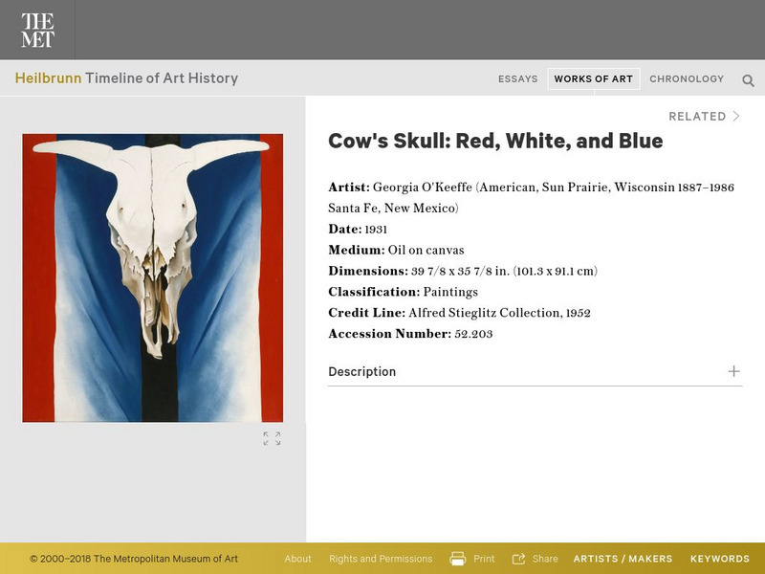Expand painting image to fullscreen

(x=272, y=438)
